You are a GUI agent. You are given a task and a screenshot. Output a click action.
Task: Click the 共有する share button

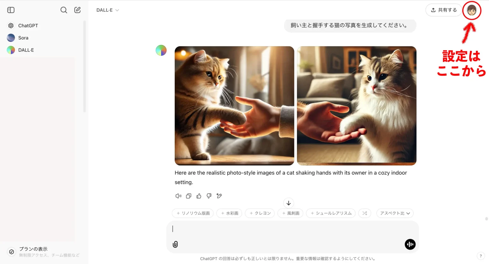click(x=443, y=10)
